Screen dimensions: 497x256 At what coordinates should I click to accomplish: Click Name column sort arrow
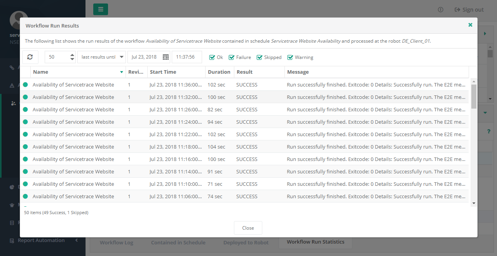point(122,72)
